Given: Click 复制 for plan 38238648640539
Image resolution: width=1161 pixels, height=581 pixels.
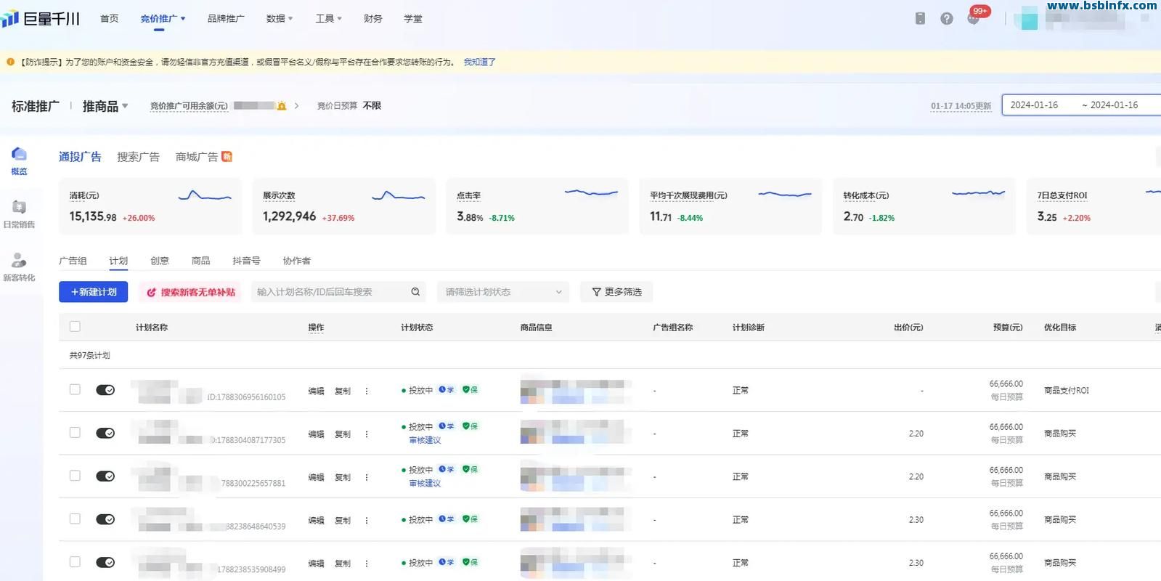Looking at the screenshot, I should 342,520.
